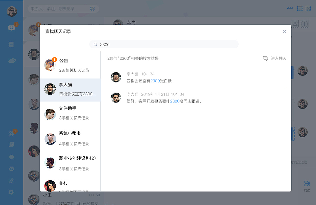The height and width of the screenshot is (205, 316).
Task: Open the cloud storage icon in the sidebar
Action: (12, 60)
